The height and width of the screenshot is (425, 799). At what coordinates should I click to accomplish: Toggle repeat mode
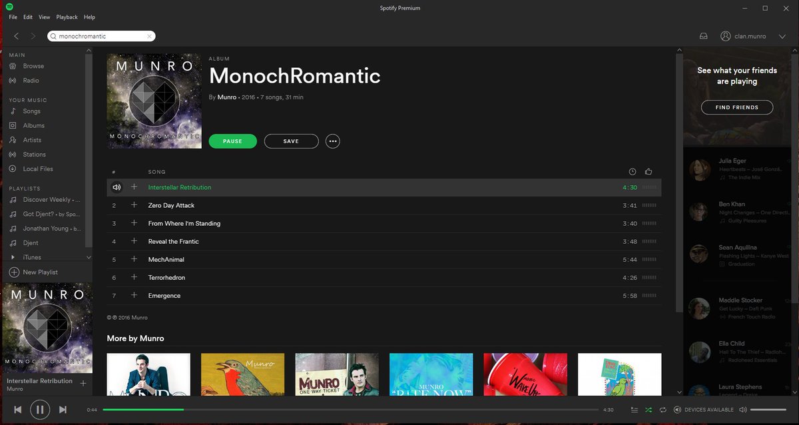[663, 410]
